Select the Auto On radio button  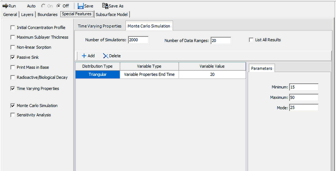44,6
